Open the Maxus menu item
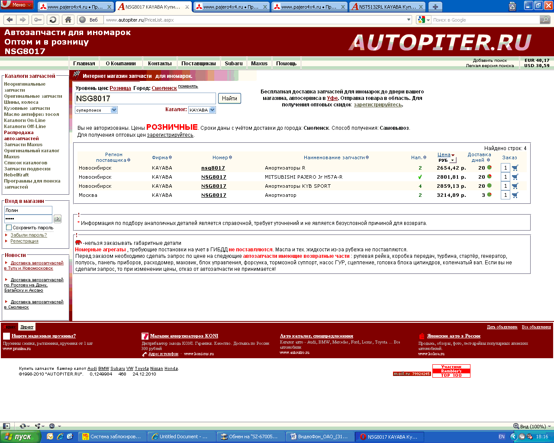The height and width of the screenshot is (443, 554). pyautogui.click(x=259, y=63)
